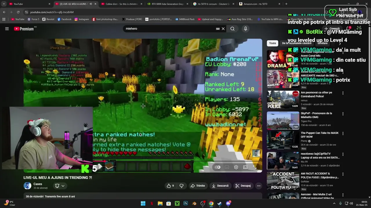Open 'Facebook' bookmark
This screenshot has height=208, width=371.
click(x=64, y=19)
